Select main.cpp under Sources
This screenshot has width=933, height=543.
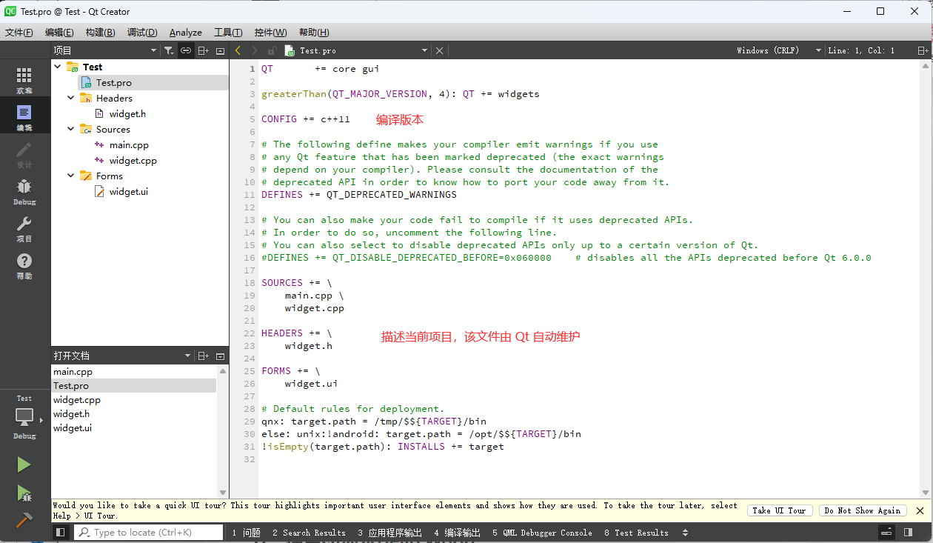129,145
